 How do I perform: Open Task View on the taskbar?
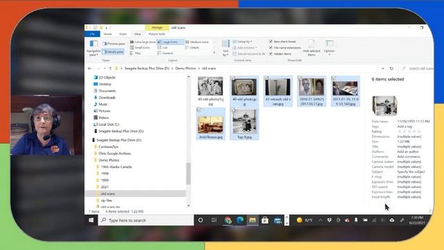click(214, 220)
